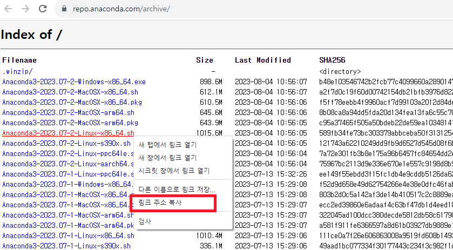Select '다른 이름으로 링크 저장...' menu entry
The width and height of the screenshot is (453, 250).
177,190
